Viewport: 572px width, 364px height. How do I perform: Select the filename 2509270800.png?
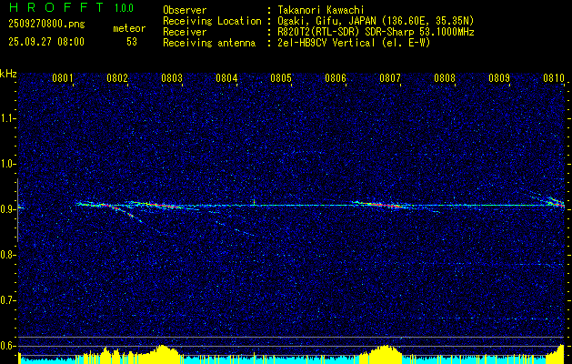46,25
